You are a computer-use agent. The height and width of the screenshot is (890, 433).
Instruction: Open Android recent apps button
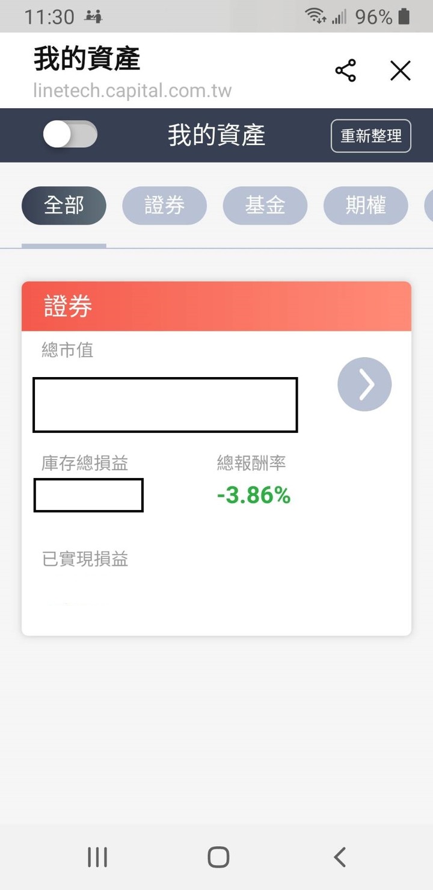click(x=97, y=857)
